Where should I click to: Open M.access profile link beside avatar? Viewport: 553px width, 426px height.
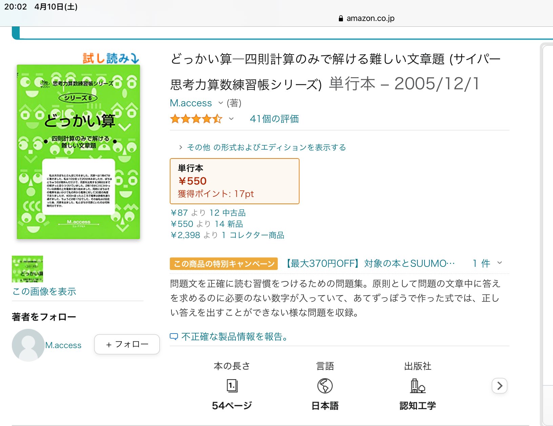63,345
